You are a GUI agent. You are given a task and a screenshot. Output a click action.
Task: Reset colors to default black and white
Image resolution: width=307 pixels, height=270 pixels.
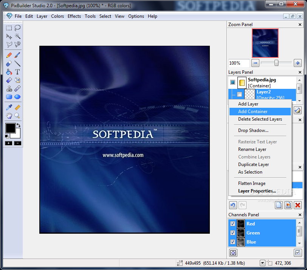click(7, 136)
